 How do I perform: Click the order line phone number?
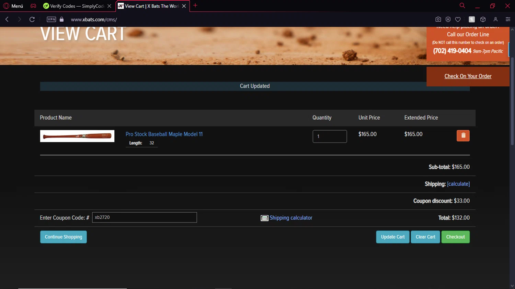coord(452,51)
